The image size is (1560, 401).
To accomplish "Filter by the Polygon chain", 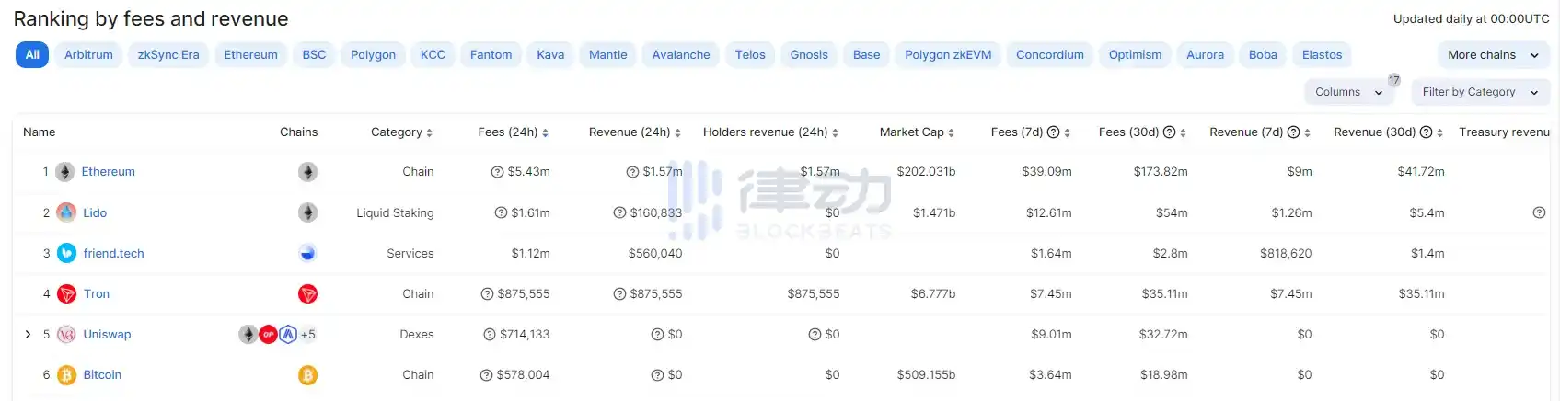I will point(373,55).
